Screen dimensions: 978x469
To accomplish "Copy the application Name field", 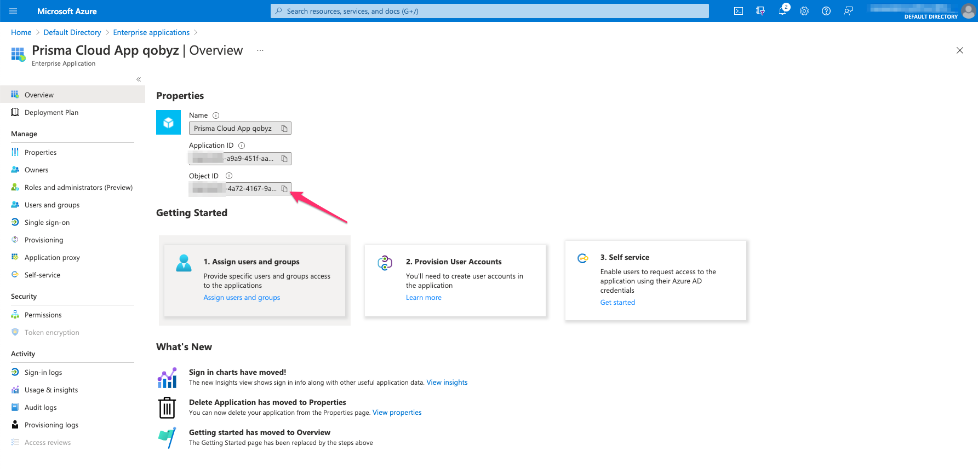I will click(284, 129).
